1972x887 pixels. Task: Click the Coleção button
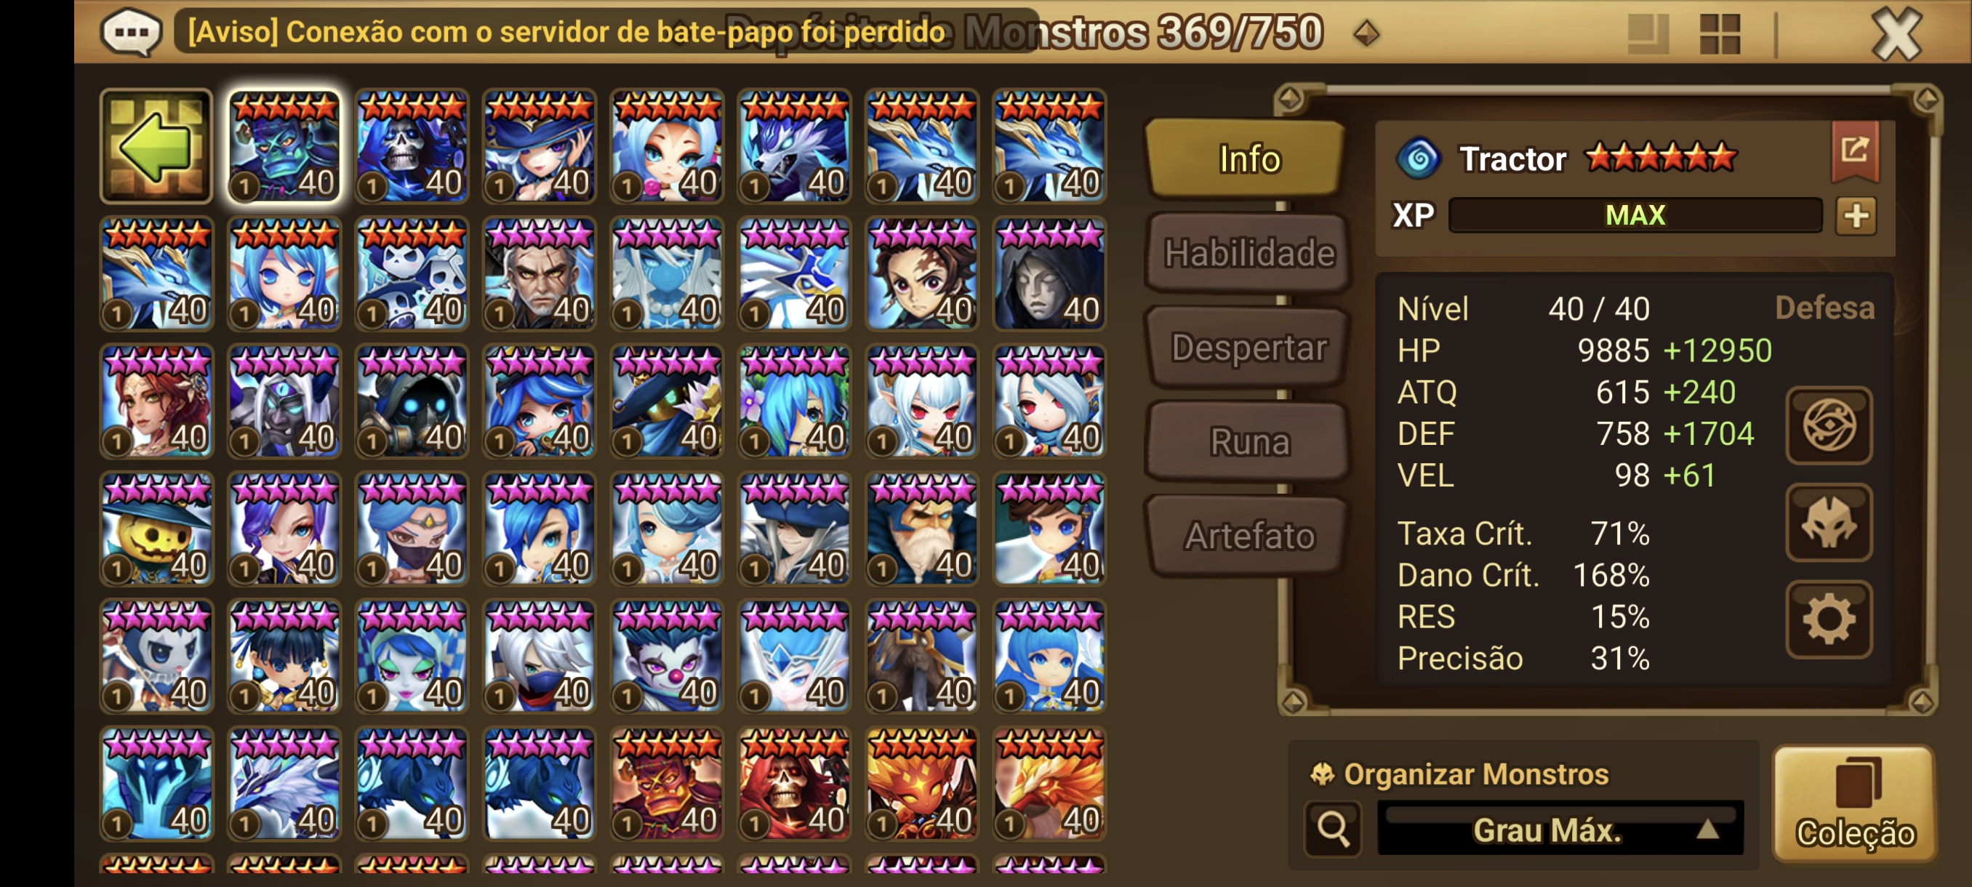coord(1854,803)
